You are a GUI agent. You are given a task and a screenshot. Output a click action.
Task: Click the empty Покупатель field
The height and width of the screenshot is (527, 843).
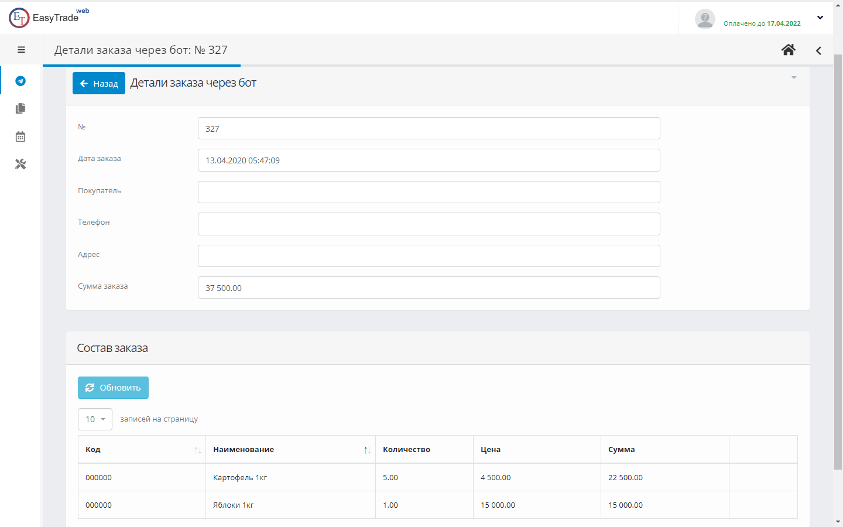point(429,192)
